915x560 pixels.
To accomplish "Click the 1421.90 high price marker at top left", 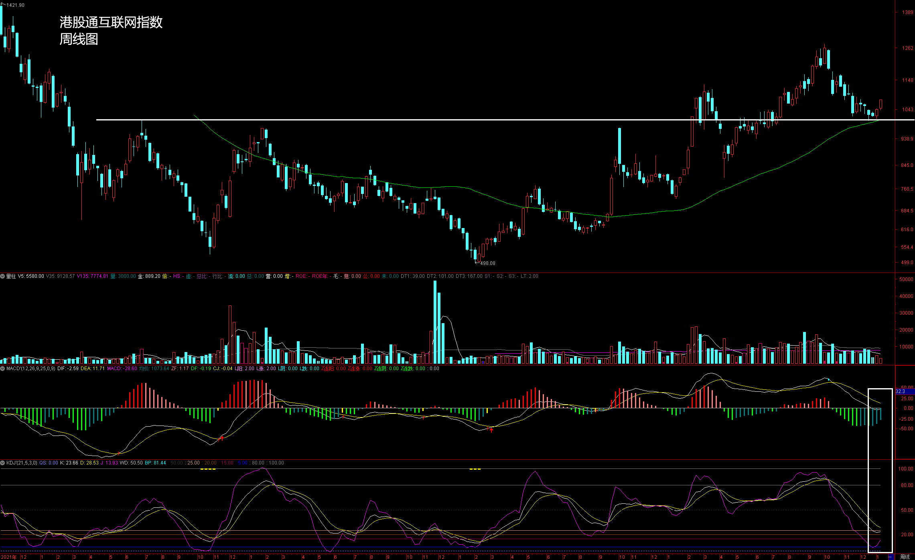I will [15, 5].
